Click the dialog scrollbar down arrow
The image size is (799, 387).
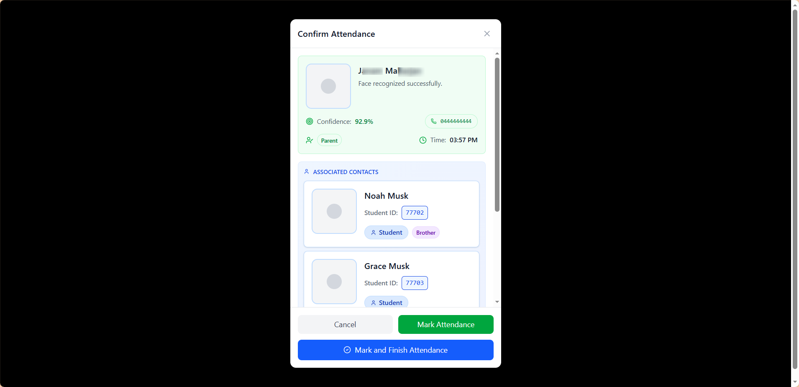click(x=497, y=302)
